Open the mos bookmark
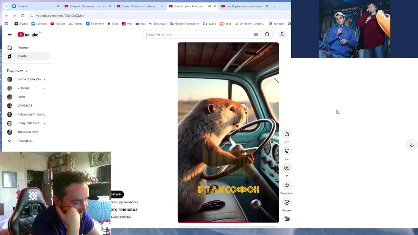The width and height of the screenshot is (418, 235). coord(127,23)
